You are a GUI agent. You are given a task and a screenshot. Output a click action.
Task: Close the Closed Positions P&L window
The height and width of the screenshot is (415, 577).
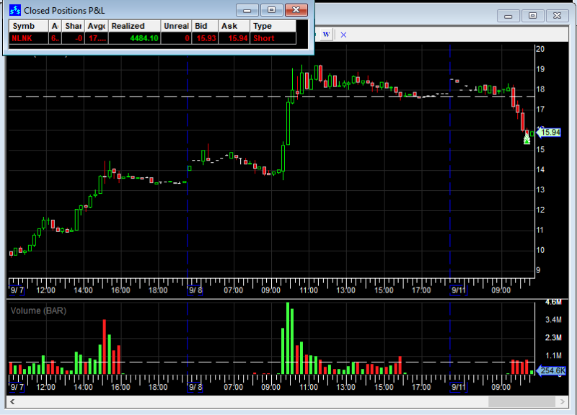[296, 10]
